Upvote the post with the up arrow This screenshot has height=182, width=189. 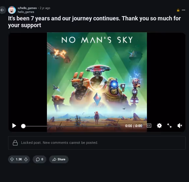12,159
